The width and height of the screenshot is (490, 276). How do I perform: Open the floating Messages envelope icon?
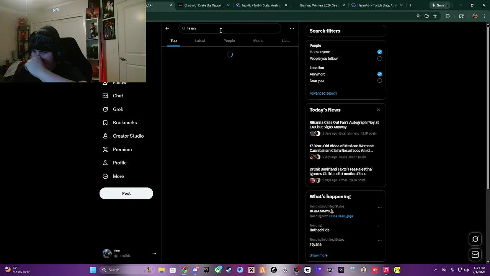click(x=475, y=255)
